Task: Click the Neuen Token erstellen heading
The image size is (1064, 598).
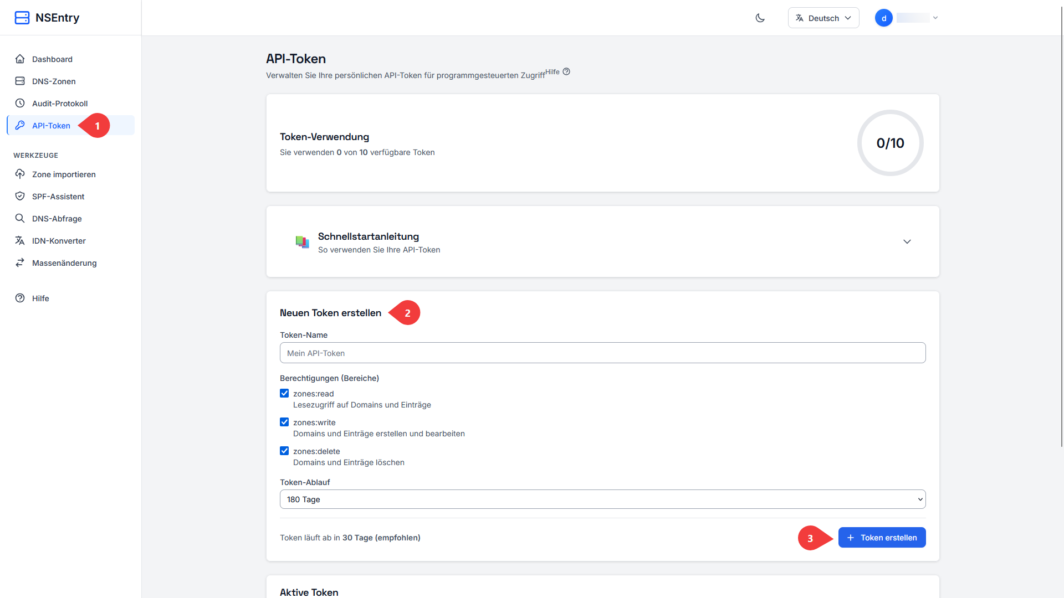Action: click(x=330, y=313)
